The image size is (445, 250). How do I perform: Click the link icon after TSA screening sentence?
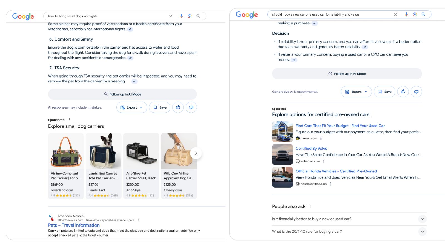point(135,81)
